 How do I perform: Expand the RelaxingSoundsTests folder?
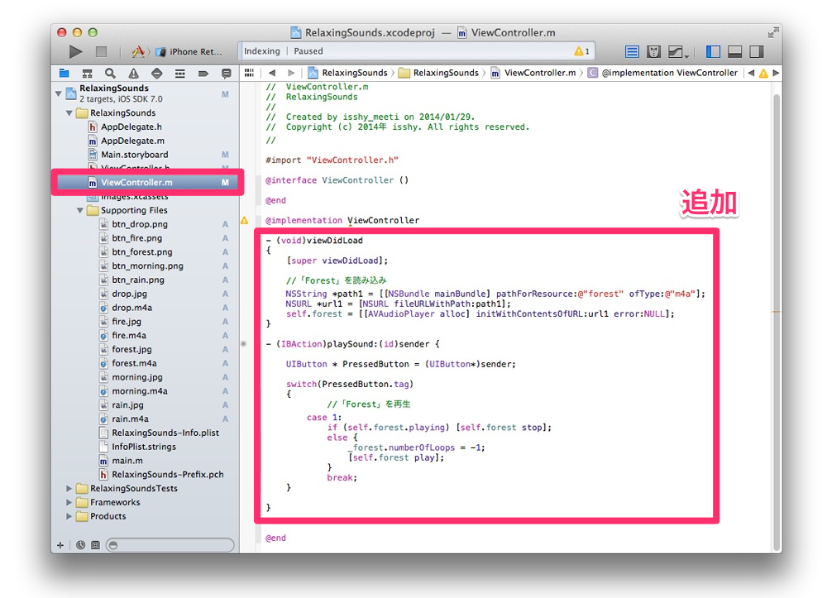click(x=69, y=489)
